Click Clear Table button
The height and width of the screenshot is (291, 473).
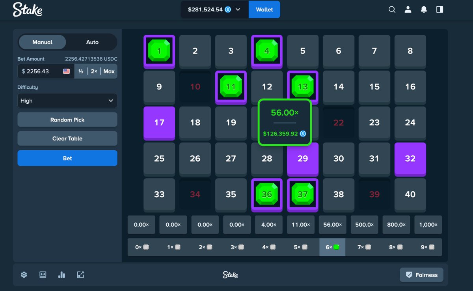click(67, 138)
